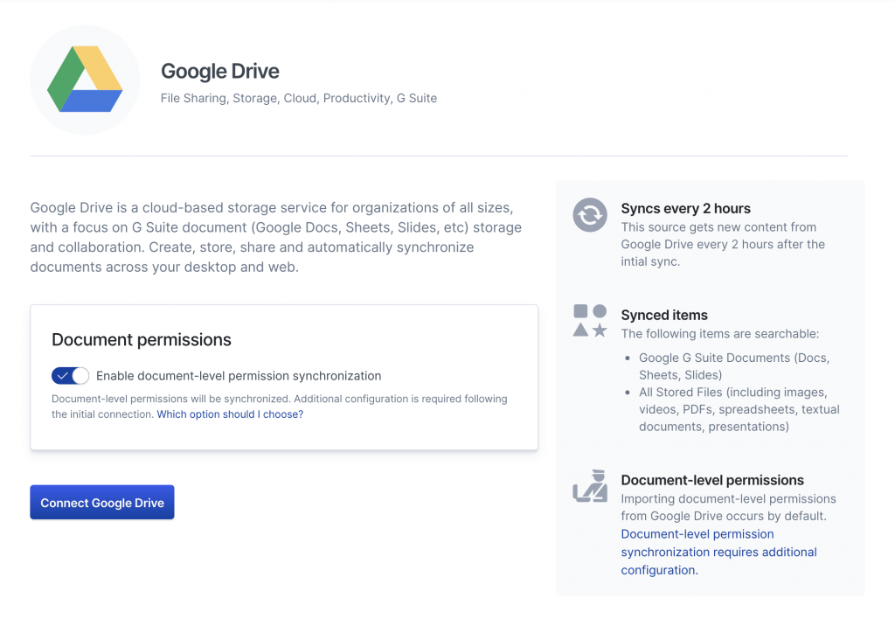Click the Synced items shapes icon
Viewport: 895px width, 619px height.
tap(590, 320)
